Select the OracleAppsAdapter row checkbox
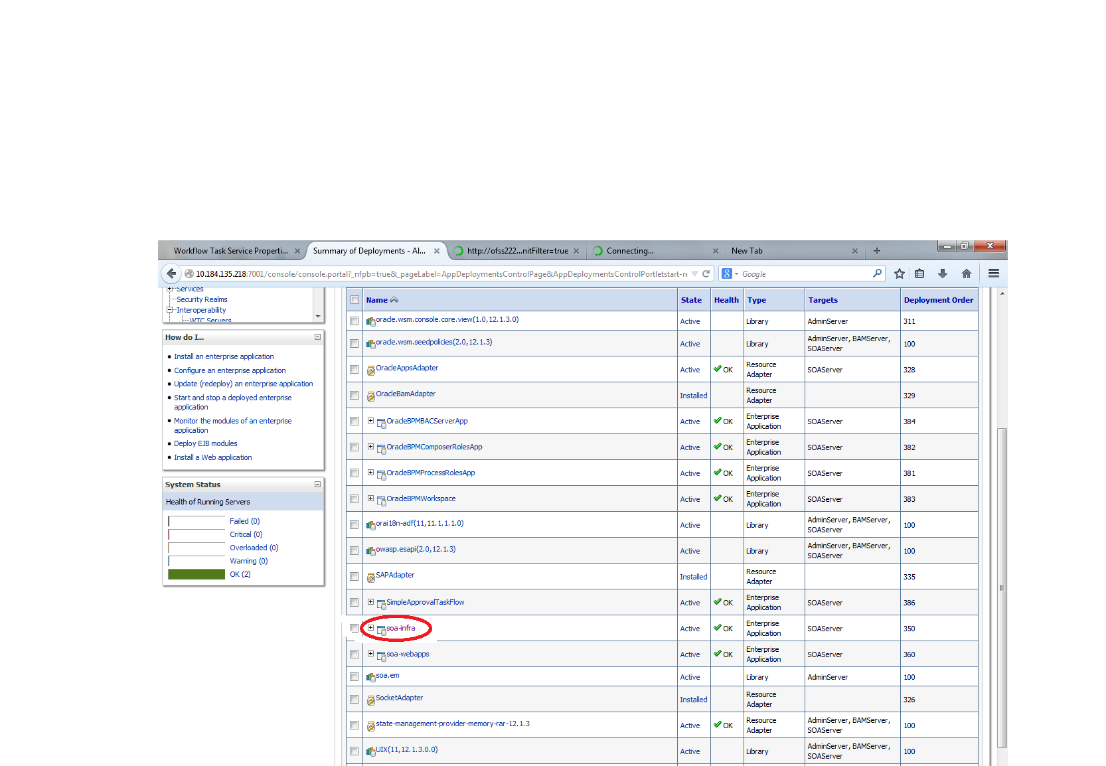The image size is (1106, 766). point(355,370)
